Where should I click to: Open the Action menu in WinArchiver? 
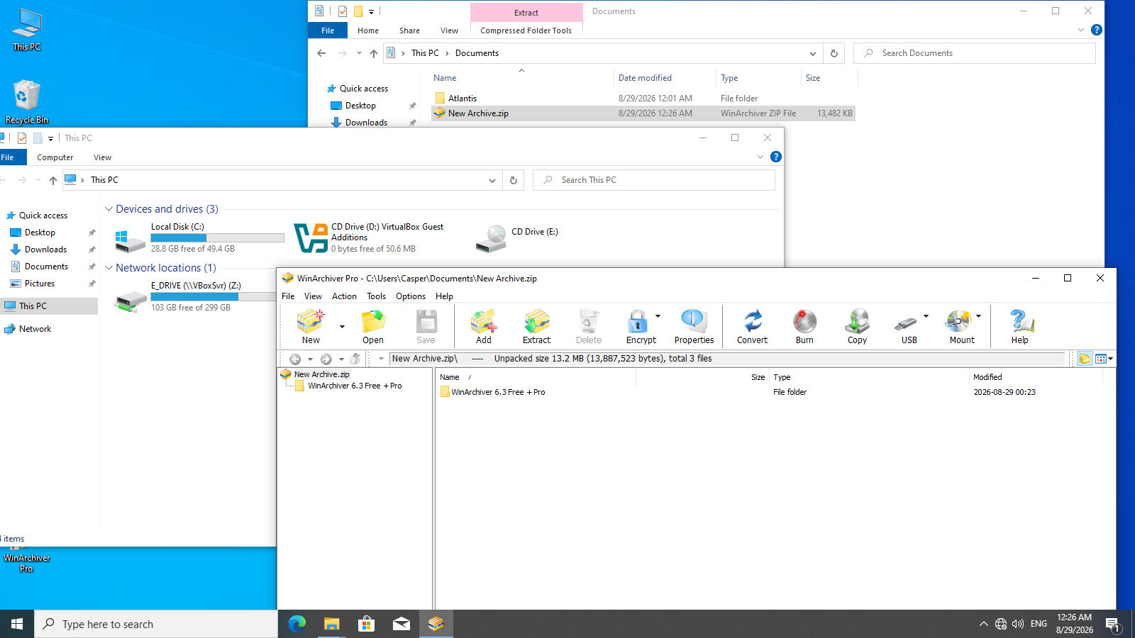coord(344,296)
